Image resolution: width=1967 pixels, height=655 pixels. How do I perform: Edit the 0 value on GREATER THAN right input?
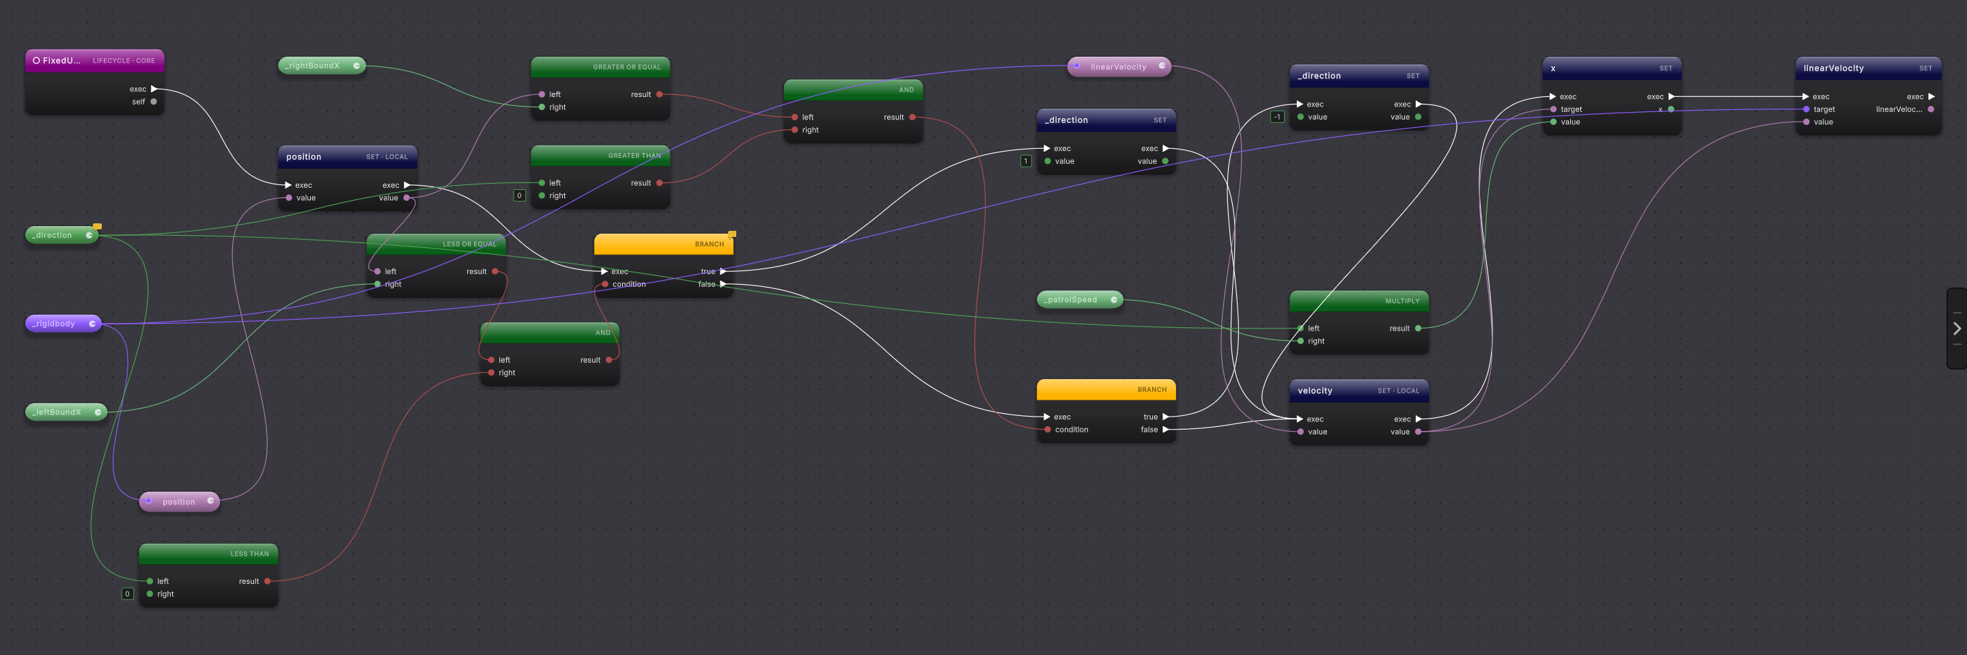click(519, 195)
